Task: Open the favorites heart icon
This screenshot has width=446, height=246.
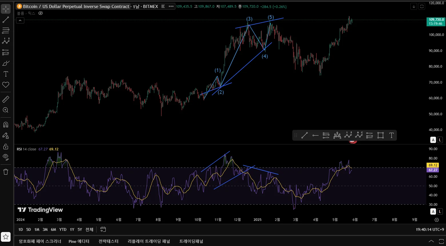Action: pos(6,85)
